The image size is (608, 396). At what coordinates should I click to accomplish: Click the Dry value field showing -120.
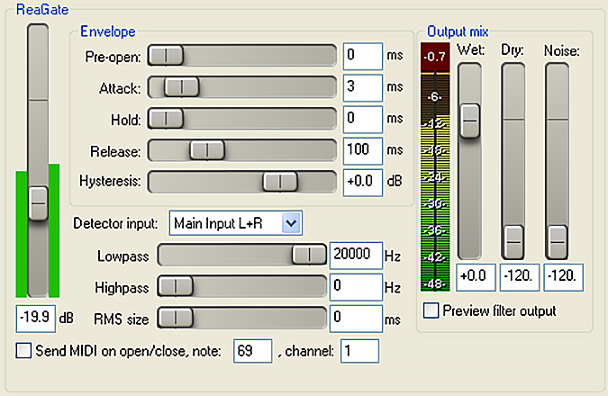520,277
